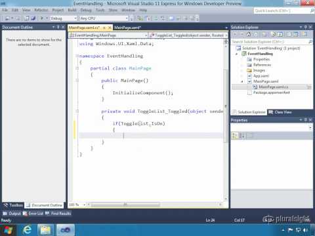Click the editor horizontal scrollbar thumb
The image size is (315, 236).
[125, 205]
